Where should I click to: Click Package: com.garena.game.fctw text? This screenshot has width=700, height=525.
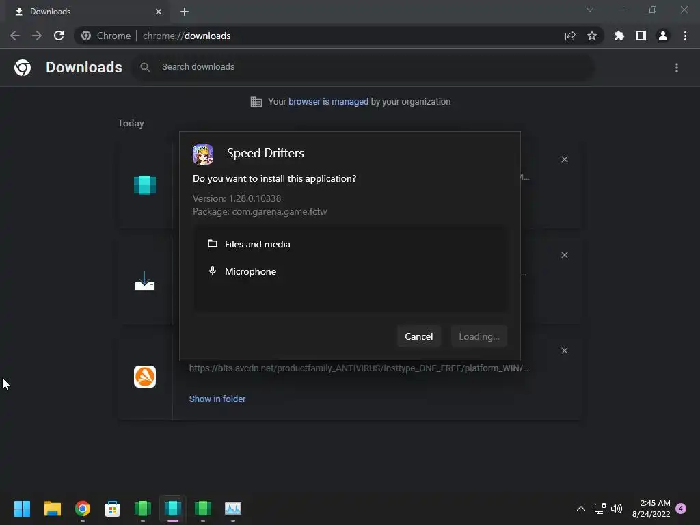pos(260,212)
